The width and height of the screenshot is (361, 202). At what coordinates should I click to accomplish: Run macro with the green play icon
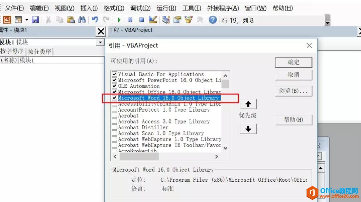pyautogui.click(x=119, y=20)
